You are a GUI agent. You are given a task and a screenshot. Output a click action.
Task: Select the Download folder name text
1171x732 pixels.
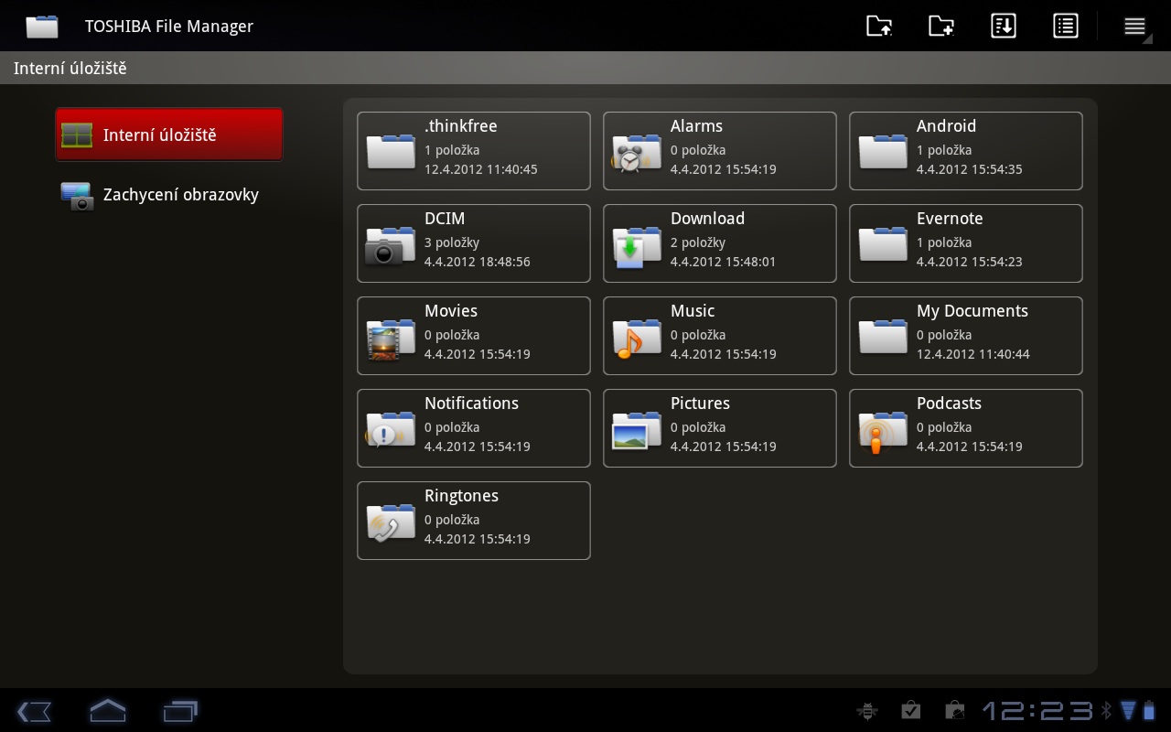[707, 219]
